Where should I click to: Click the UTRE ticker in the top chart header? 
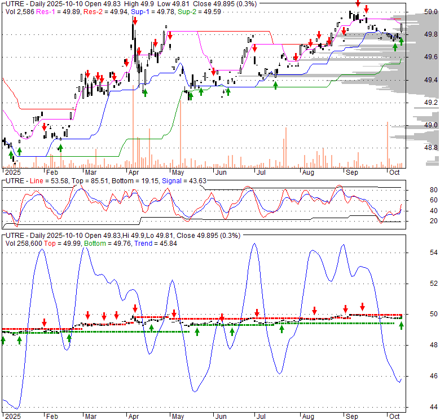pos(15,4)
